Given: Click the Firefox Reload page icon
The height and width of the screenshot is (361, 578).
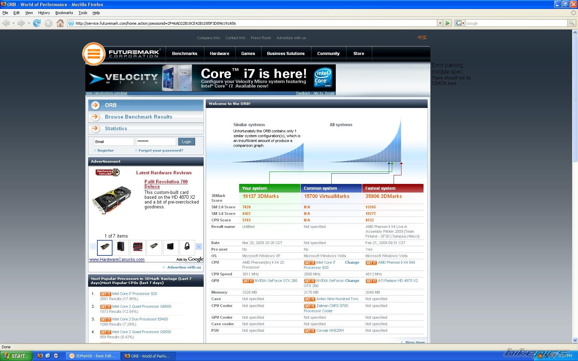Looking at the screenshot, I should (37, 23).
